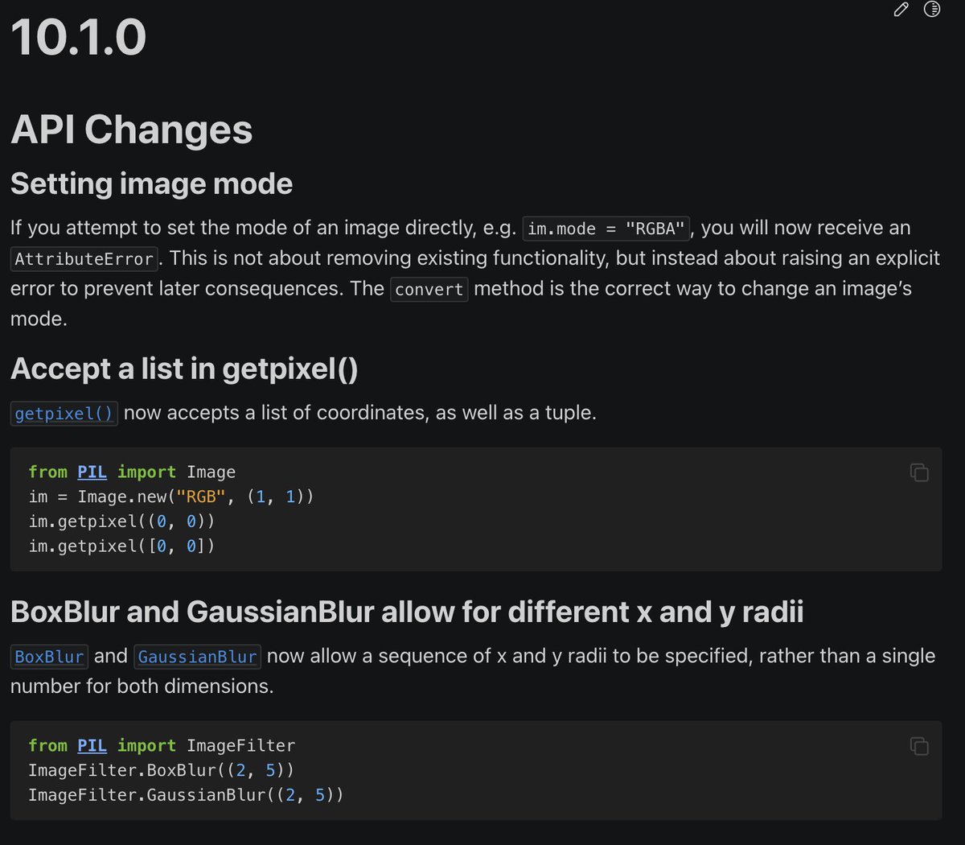The width and height of the screenshot is (965, 845).
Task: Click PIL link in the Image import line
Action: [x=92, y=472]
